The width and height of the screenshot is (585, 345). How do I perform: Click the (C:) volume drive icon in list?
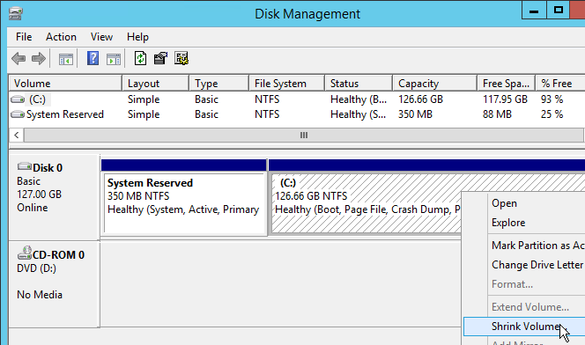pyautogui.click(x=18, y=99)
